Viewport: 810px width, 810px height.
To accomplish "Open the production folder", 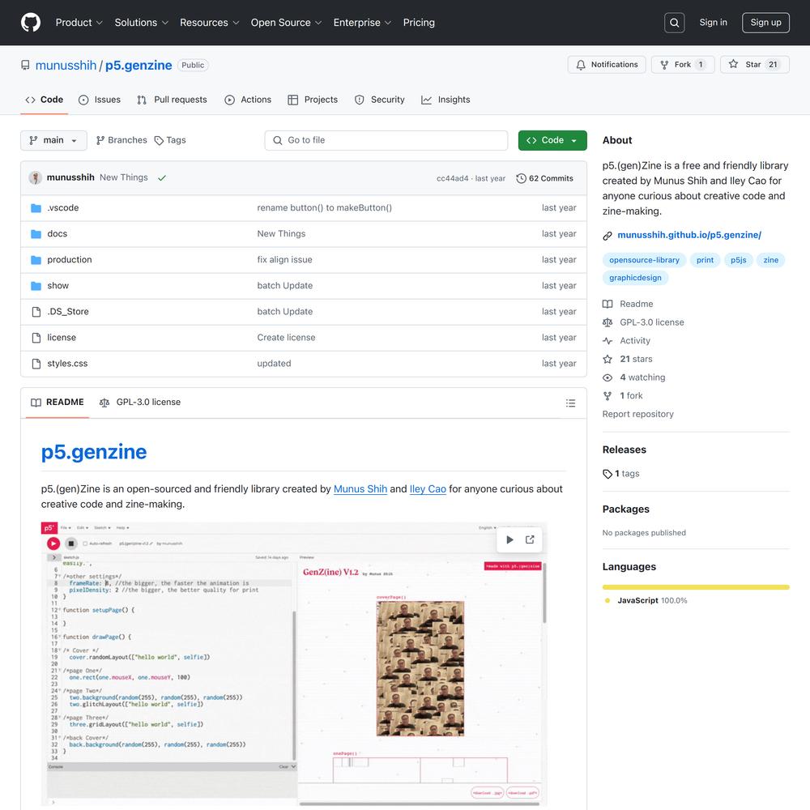I will click(69, 259).
